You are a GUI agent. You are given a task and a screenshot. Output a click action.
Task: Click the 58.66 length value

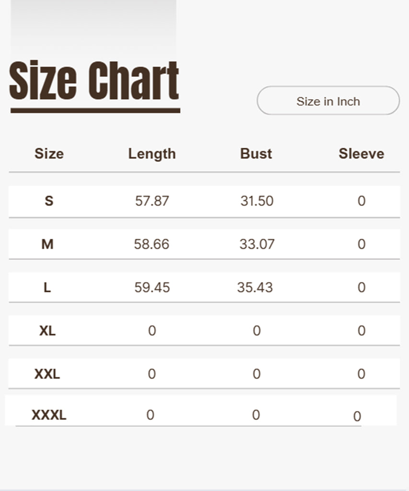152,244
